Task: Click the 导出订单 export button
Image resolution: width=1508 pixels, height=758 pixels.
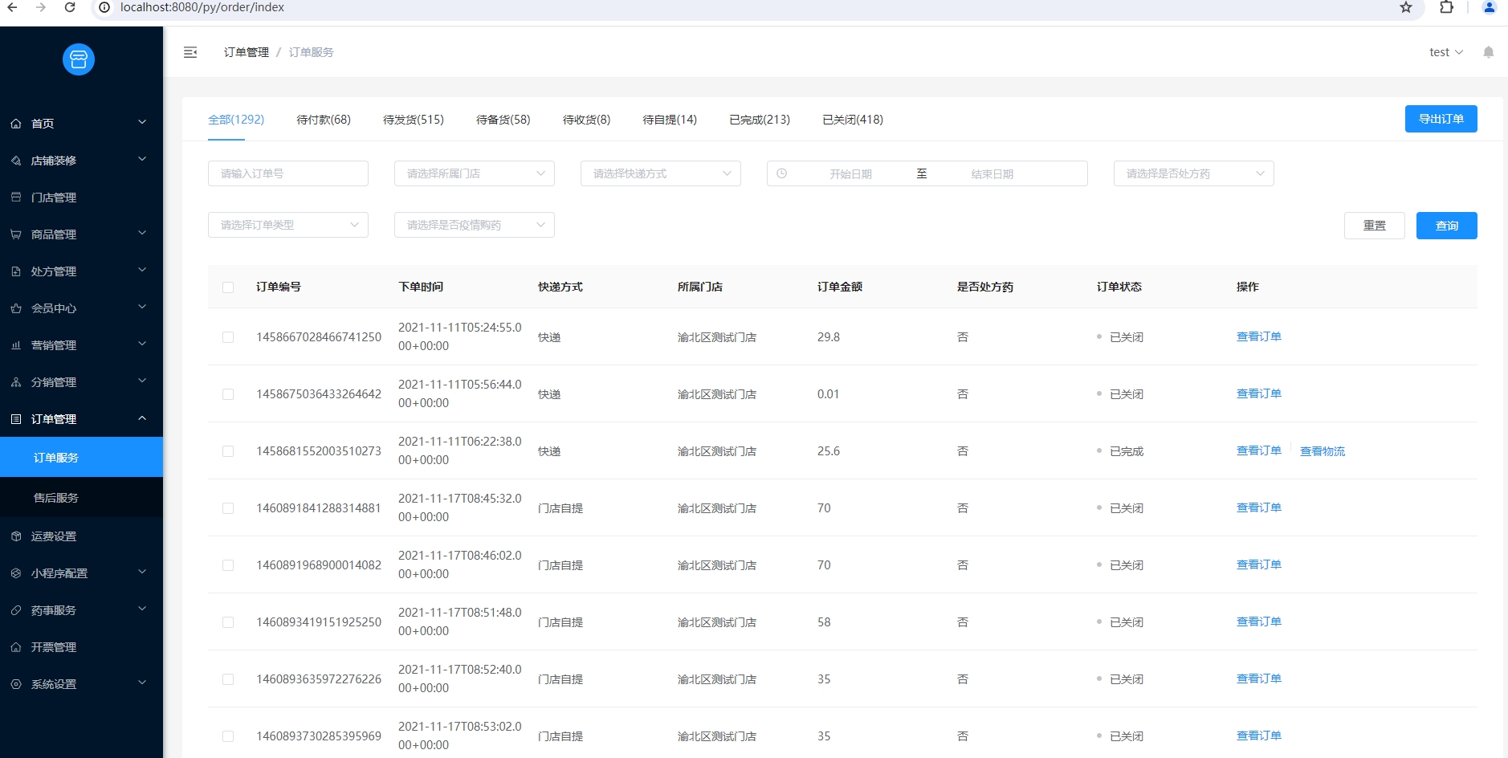Action: click(x=1441, y=119)
